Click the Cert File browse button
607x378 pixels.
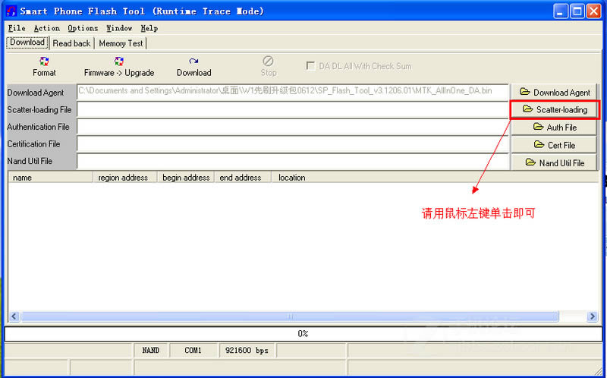click(x=554, y=144)
